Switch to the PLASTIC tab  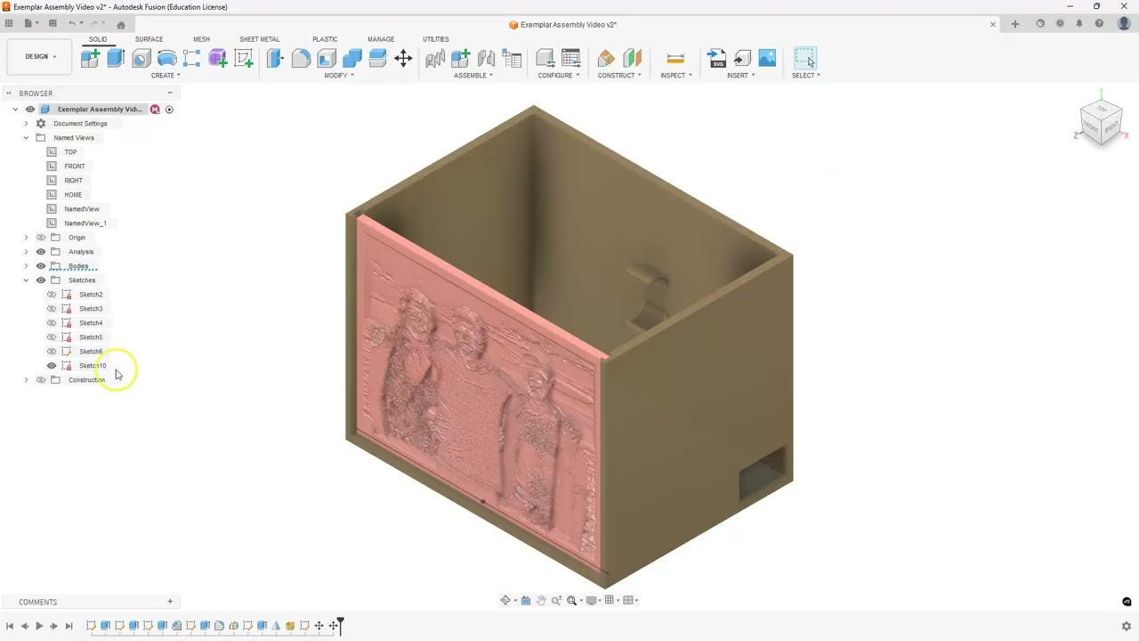(x=325, y=39)
